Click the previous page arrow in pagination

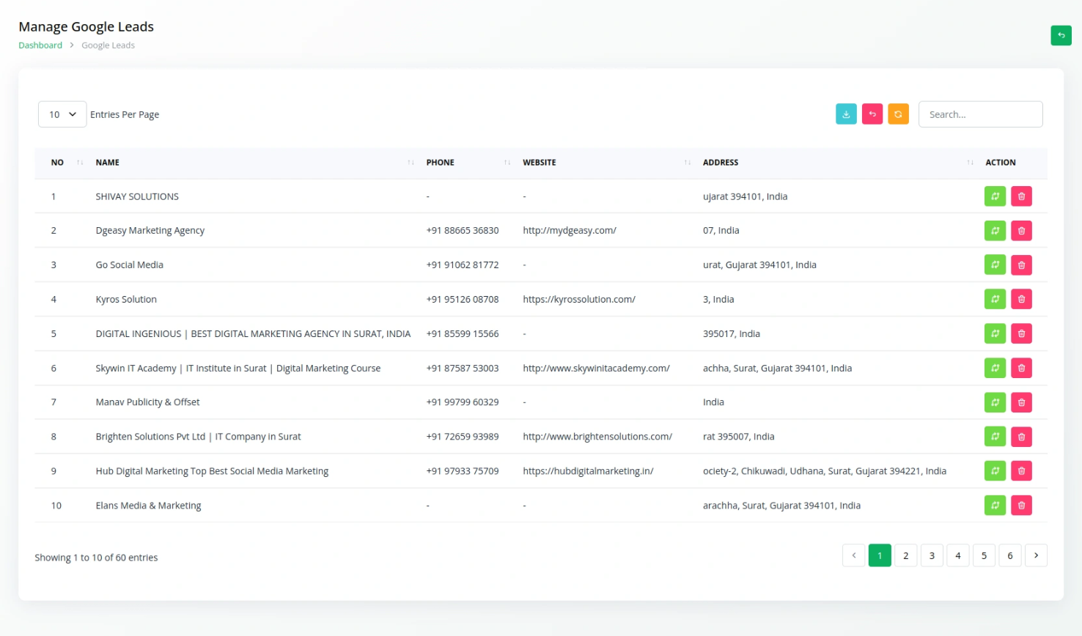pos(854,555)
